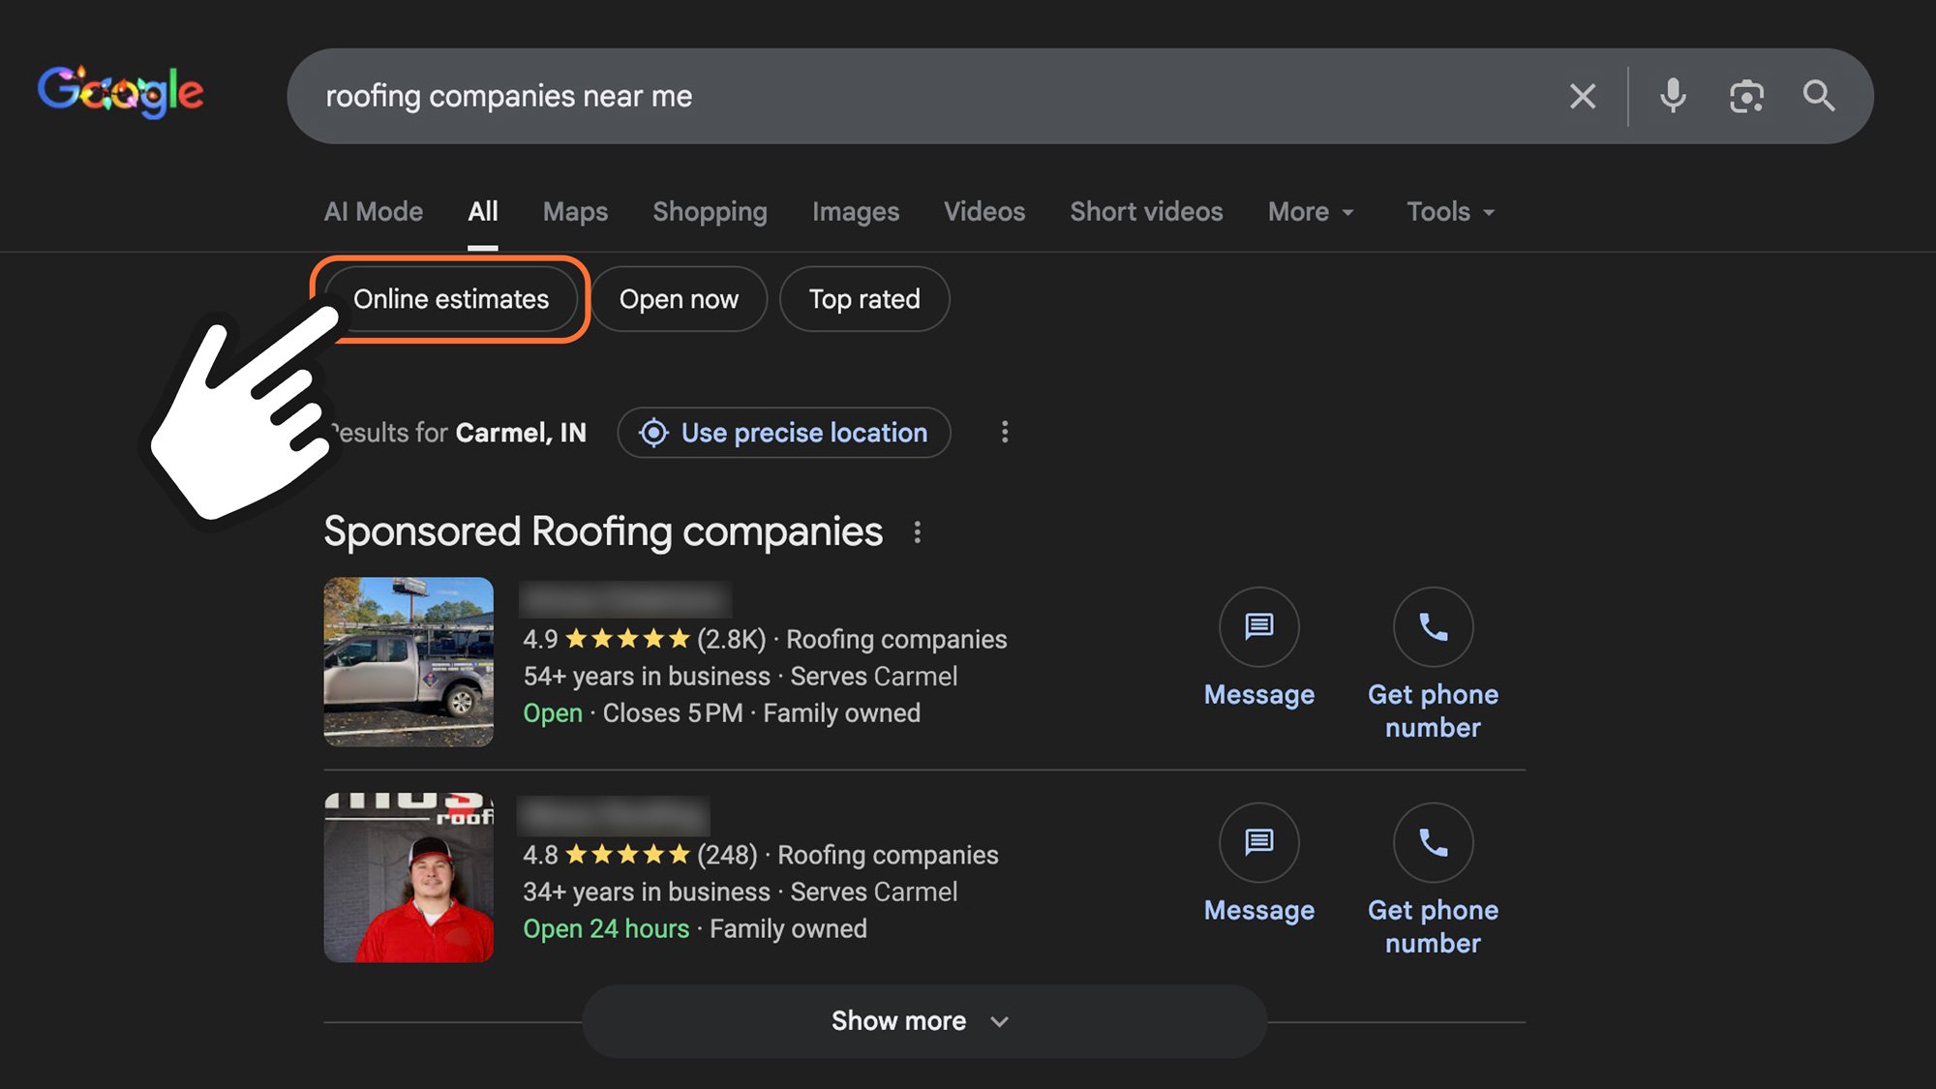Click the Message icon for the first roofer
Image resolution: width=1936 pixels, height=1089 pixels.
tap(1258, 627)
